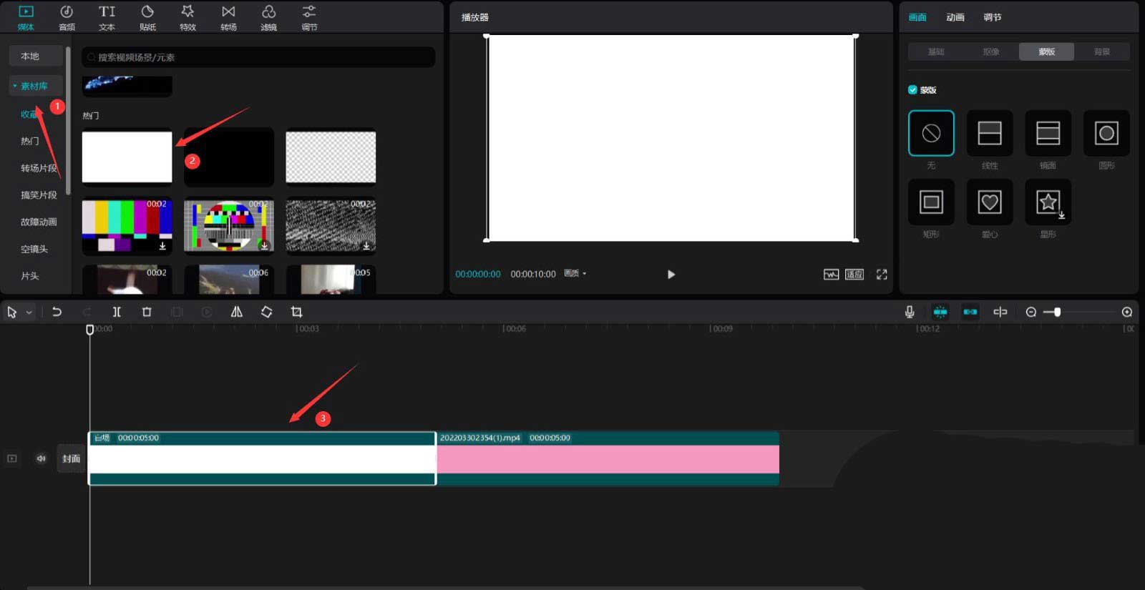
Task: Switch to the 文本 text tab
Action: [107, 18]
